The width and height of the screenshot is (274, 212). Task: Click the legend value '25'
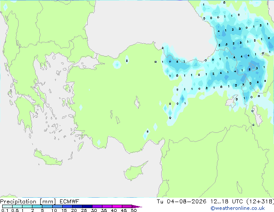[x=84, y=210]
